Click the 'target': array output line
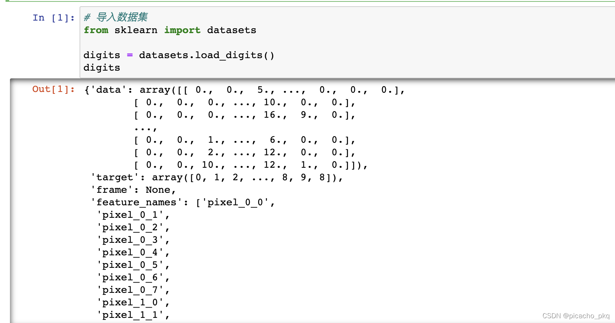Image resolution: width=615 pixels, height=323 pixels. click(x=217, y=177)
